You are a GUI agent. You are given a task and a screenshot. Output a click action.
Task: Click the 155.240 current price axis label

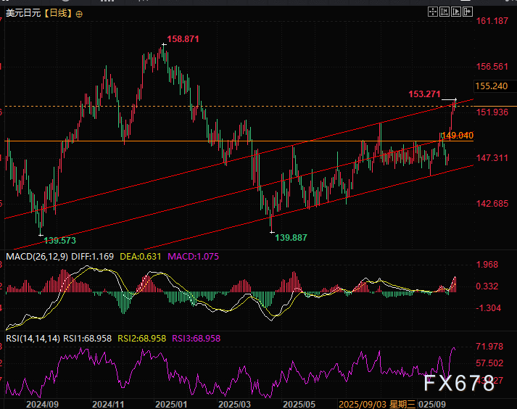click(491, 86)
